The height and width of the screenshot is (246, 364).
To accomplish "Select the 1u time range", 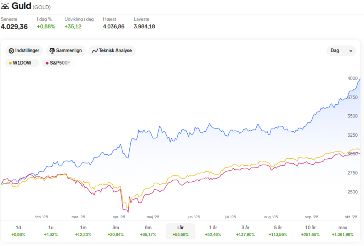I will (51, 231).
